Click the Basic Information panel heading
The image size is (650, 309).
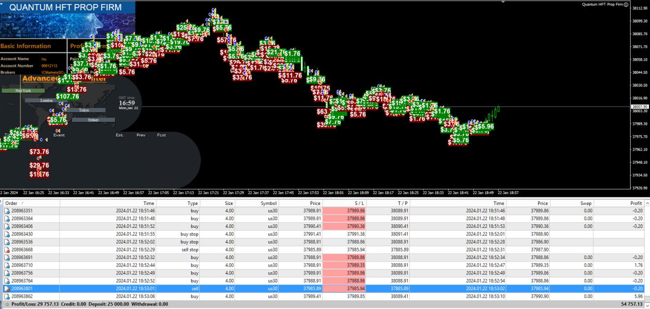(26, 46)
